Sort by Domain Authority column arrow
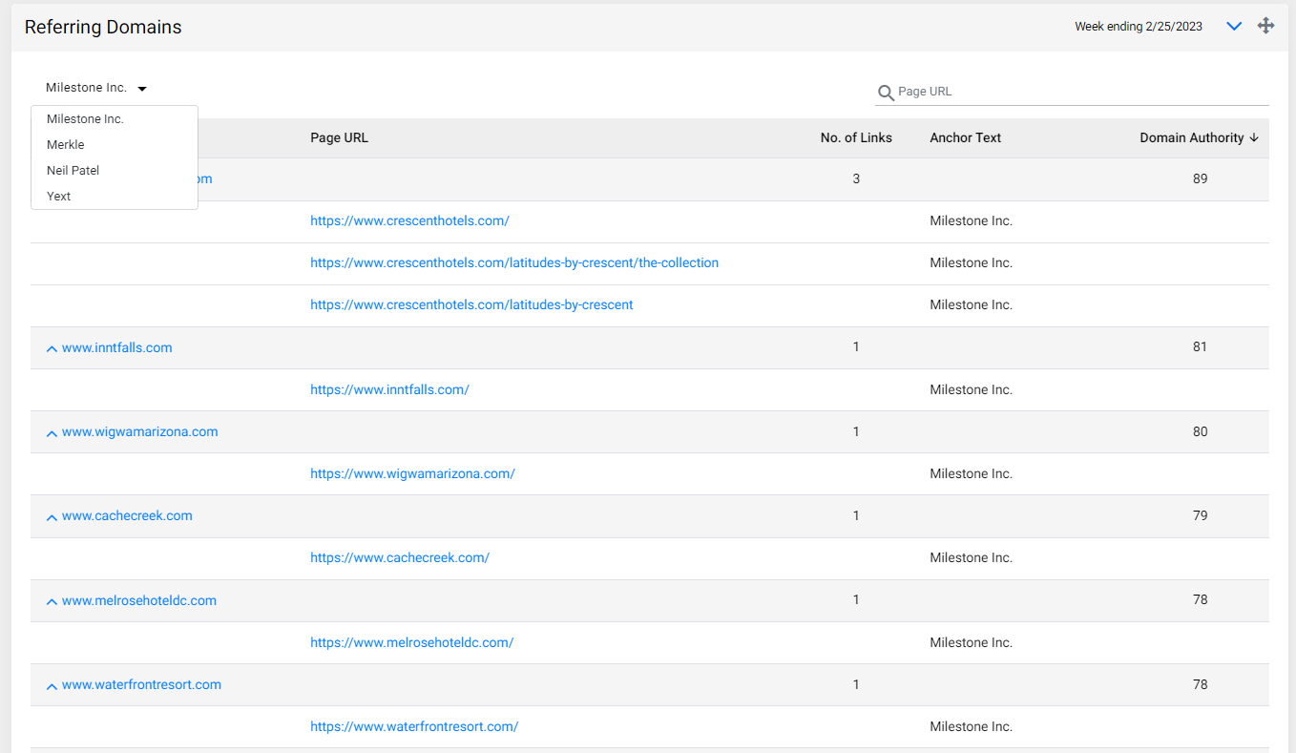Screen dimensions: 1296x753 point(1254,137)
